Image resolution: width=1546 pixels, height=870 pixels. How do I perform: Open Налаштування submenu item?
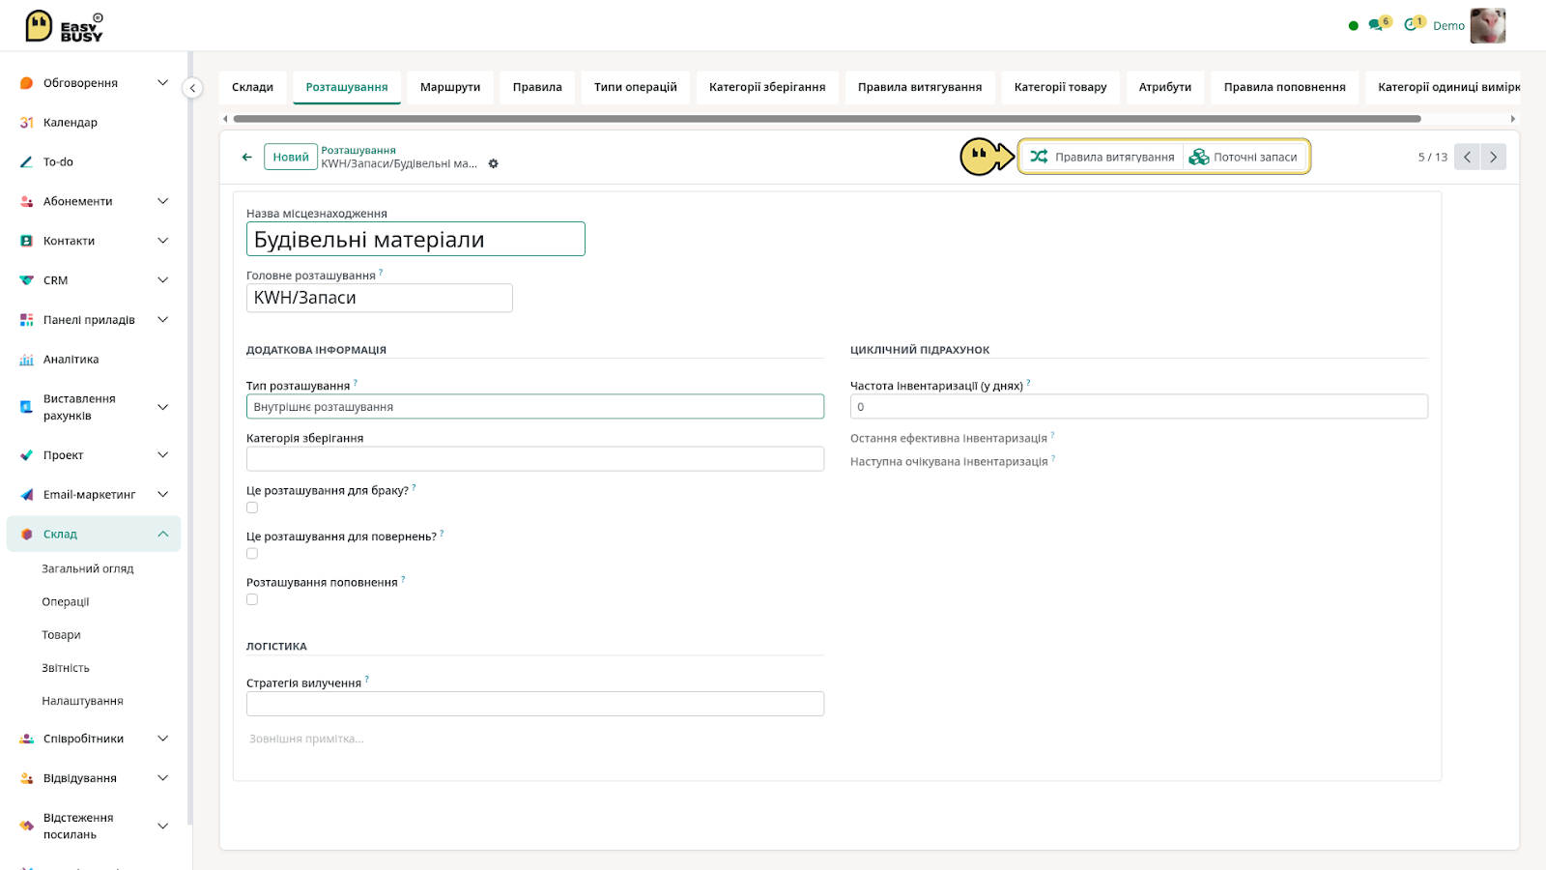82,701
